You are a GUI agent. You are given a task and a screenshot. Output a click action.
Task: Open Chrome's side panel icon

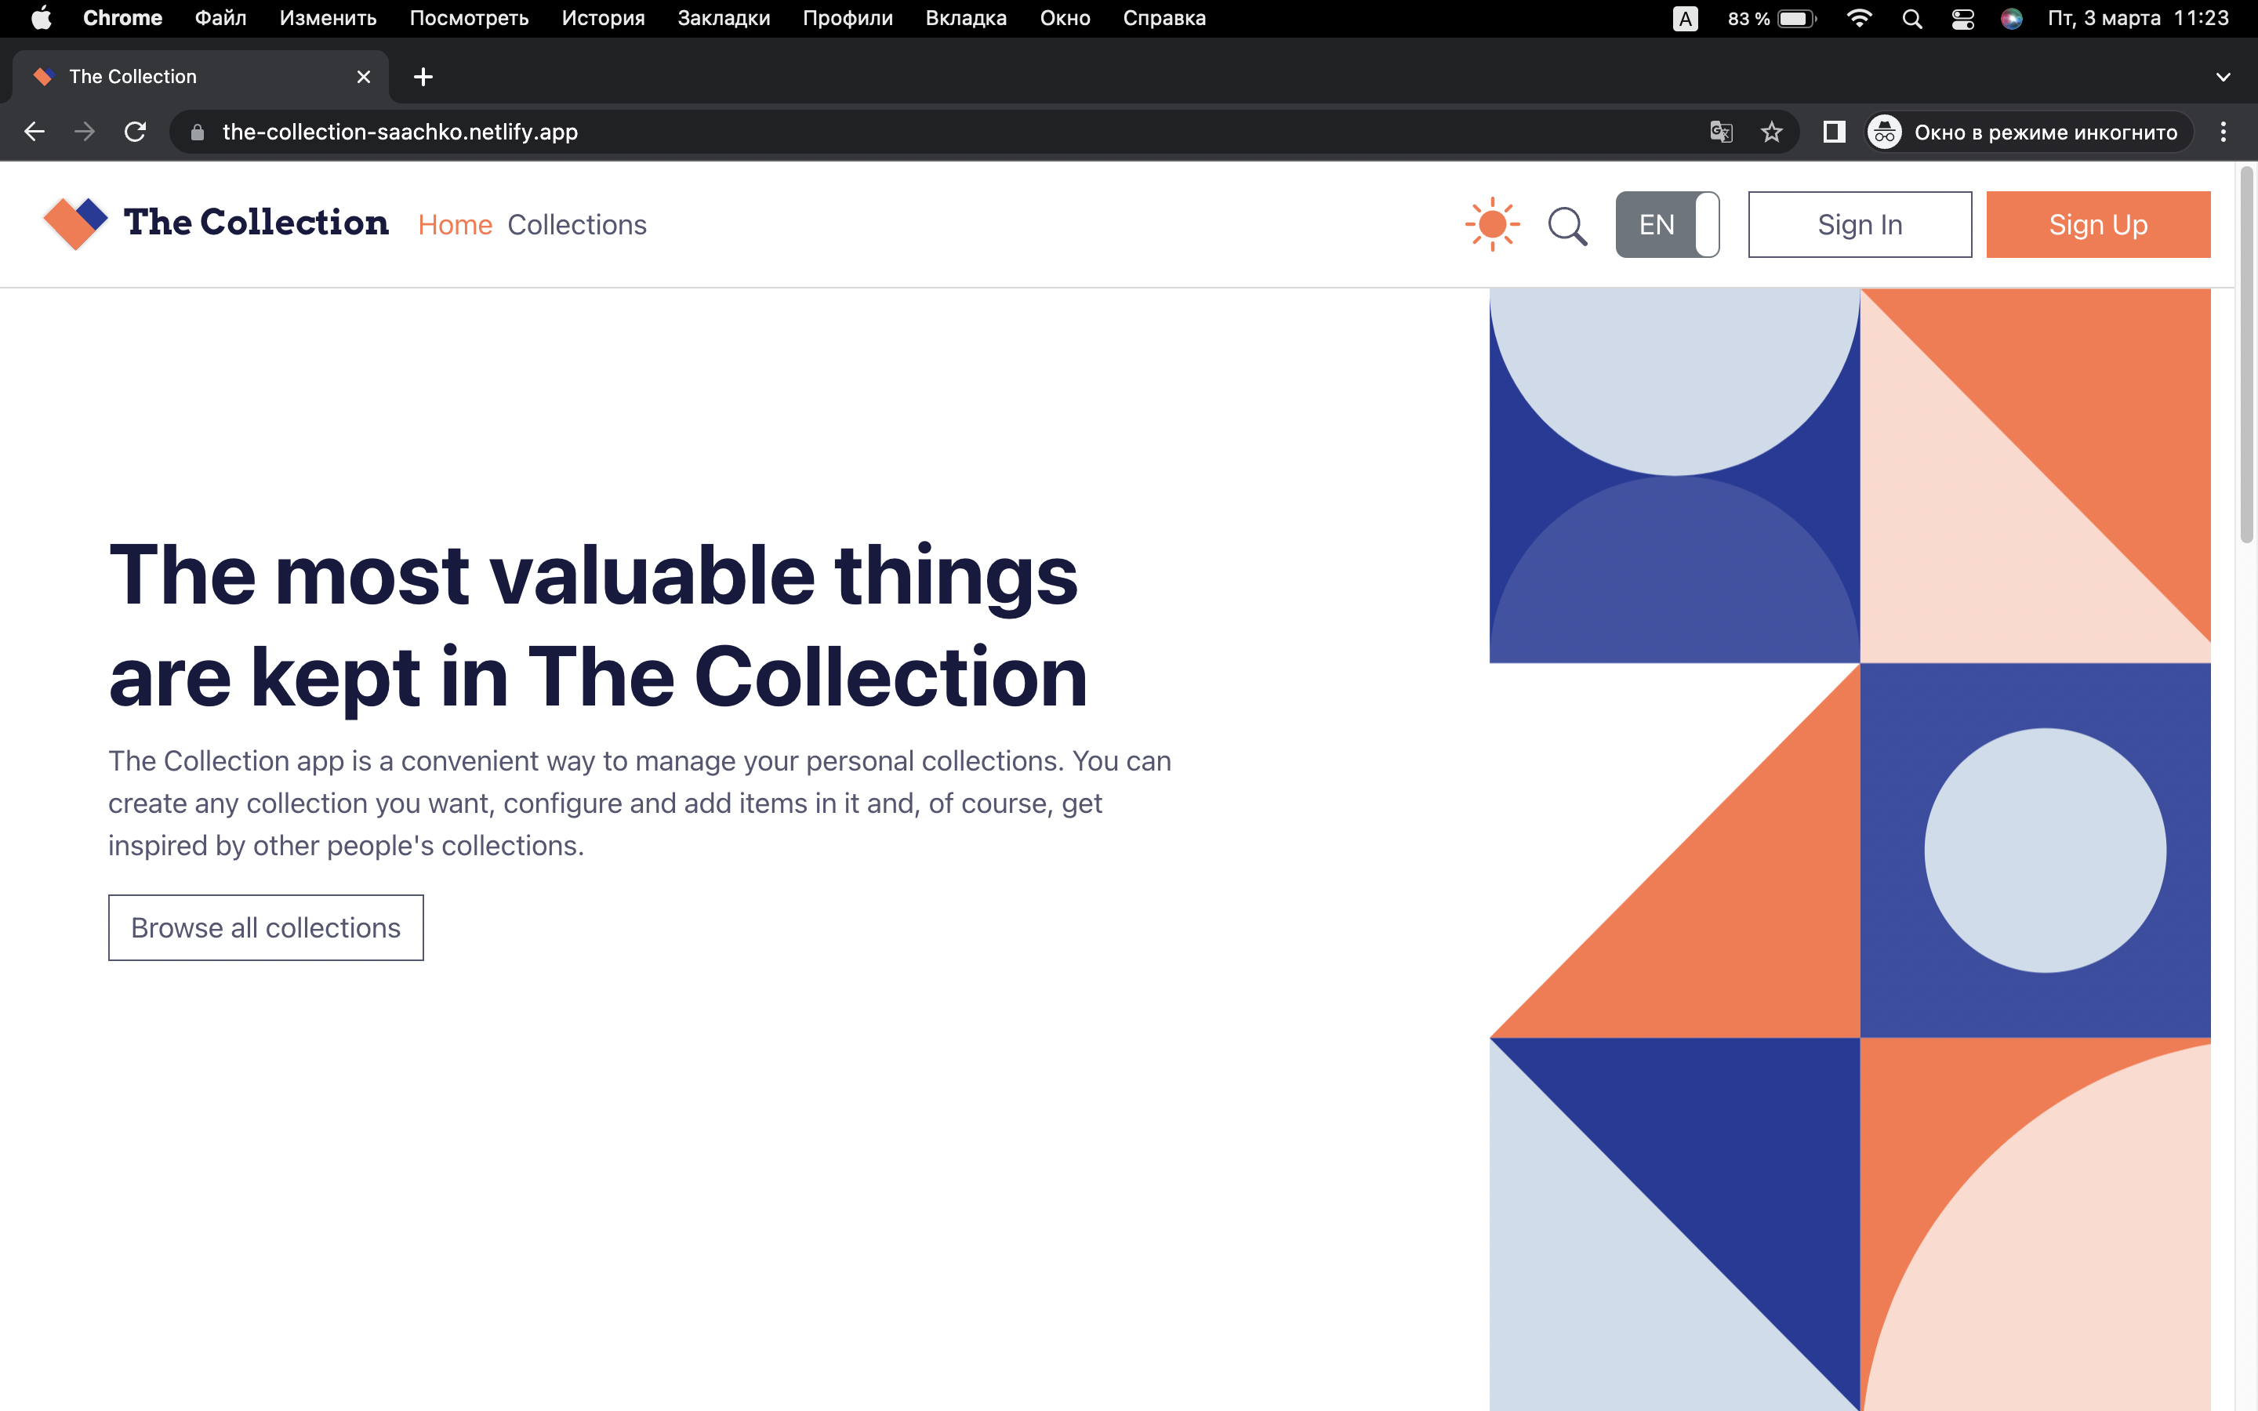[1832, 132]
